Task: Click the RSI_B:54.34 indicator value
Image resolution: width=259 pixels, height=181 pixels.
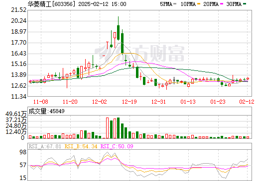Action: 81,146
